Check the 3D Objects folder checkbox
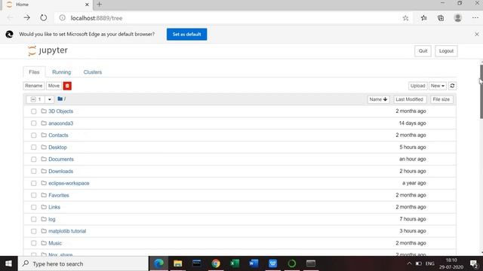The width and height of the screenshot is (483, 271). [33, 111]
